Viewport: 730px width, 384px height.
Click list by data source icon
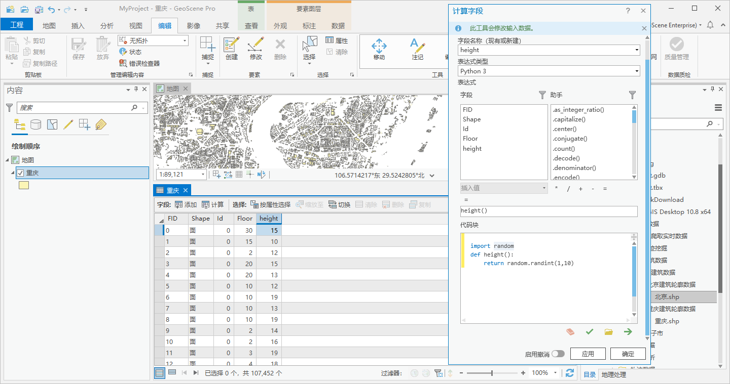click(35, 124)
